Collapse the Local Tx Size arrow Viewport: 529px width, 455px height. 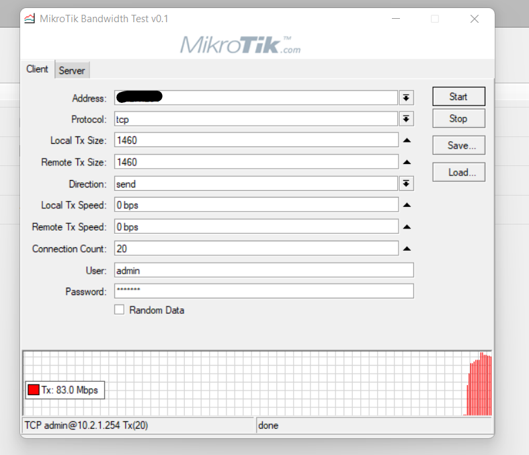pos(407,140)
